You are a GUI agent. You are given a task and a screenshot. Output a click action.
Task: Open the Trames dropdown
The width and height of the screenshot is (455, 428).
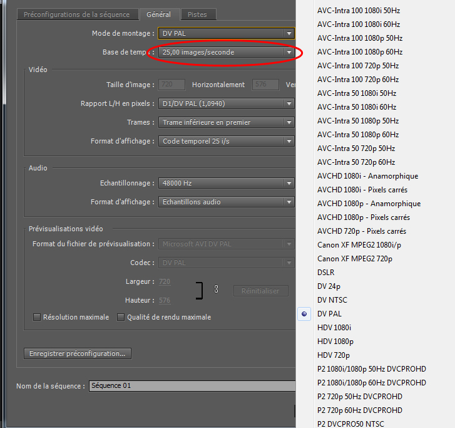pyautogui.click(x=227, y=122)
